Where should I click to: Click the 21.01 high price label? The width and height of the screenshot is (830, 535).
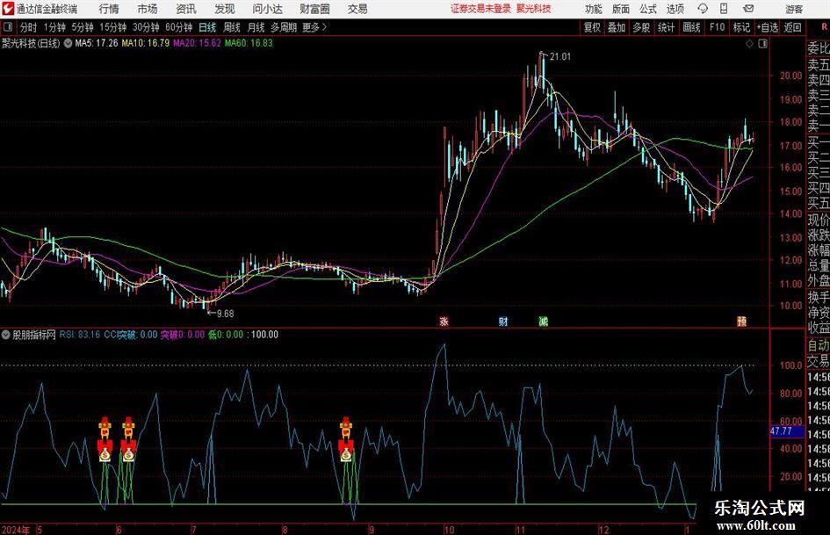[x=560, y=57]
